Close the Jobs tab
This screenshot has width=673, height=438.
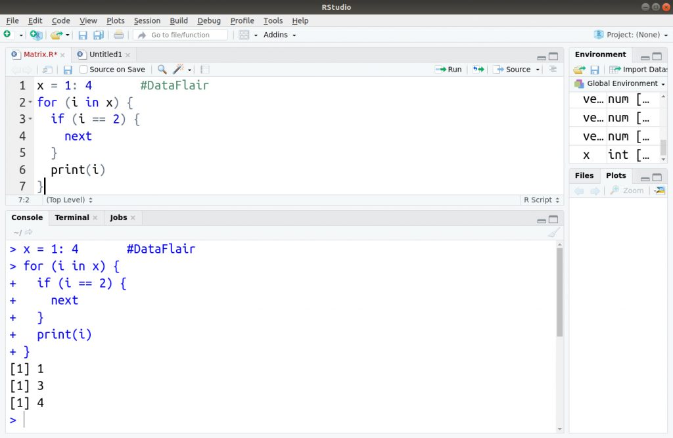(133, 218)
